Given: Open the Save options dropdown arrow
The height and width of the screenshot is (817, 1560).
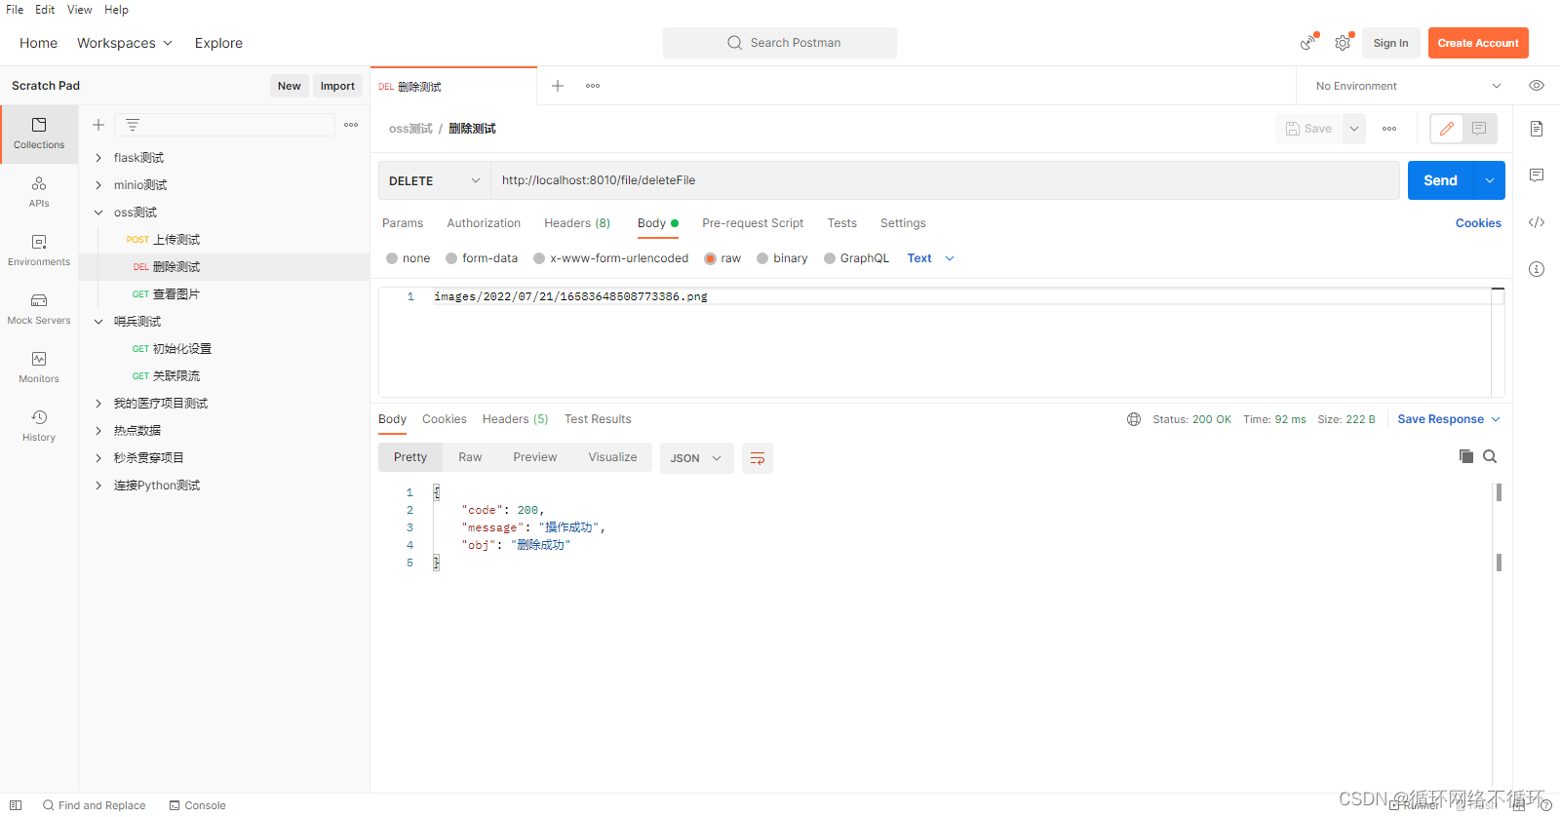Looking at the screenshot, I should 1354,129.
